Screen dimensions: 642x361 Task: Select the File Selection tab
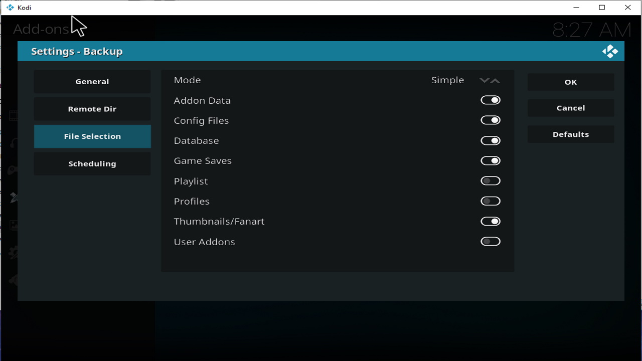pos(92,136)
